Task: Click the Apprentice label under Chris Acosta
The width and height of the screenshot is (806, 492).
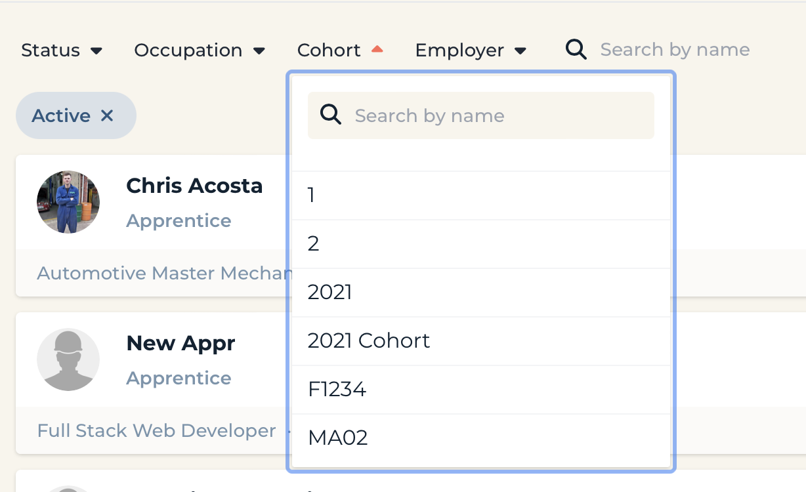Action: click(x=179, y=221)
